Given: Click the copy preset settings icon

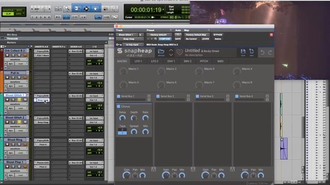Looking at the screenshot, I should click(156, 39).
